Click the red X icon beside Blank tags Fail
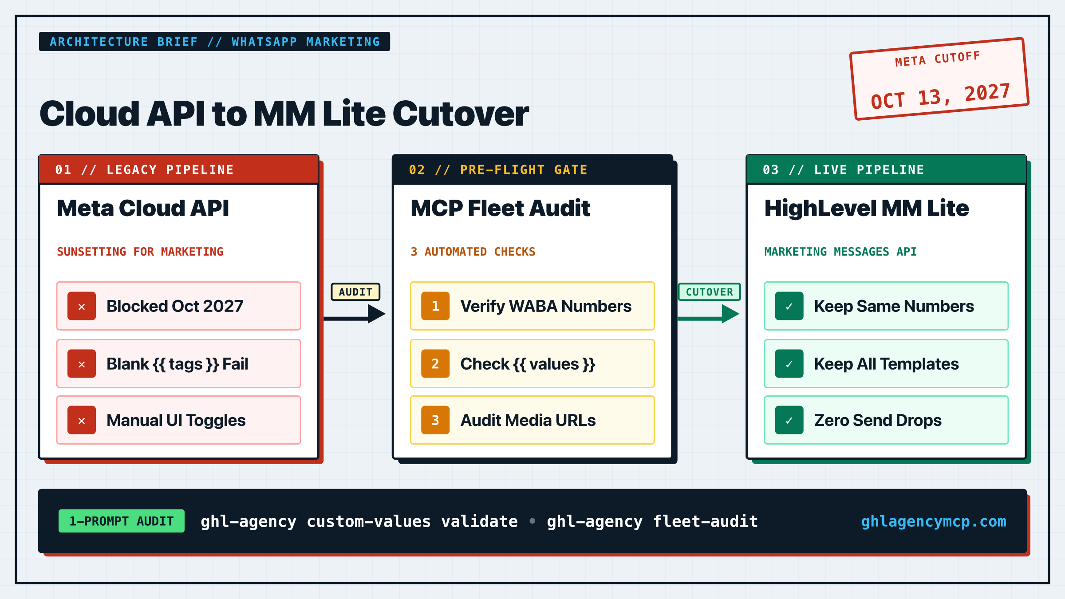This screenshot has width=1065, height=599. coord(82,364)
